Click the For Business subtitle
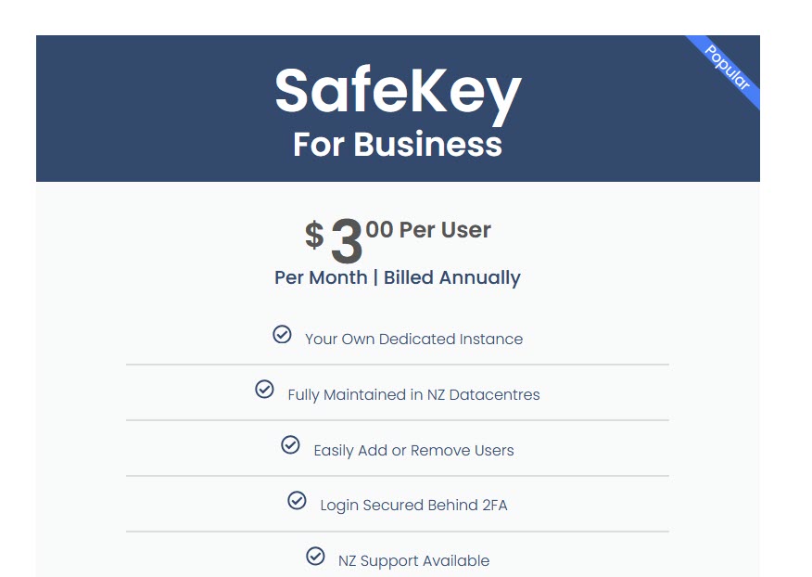This screenshot has width=812, height=577. 398,145
